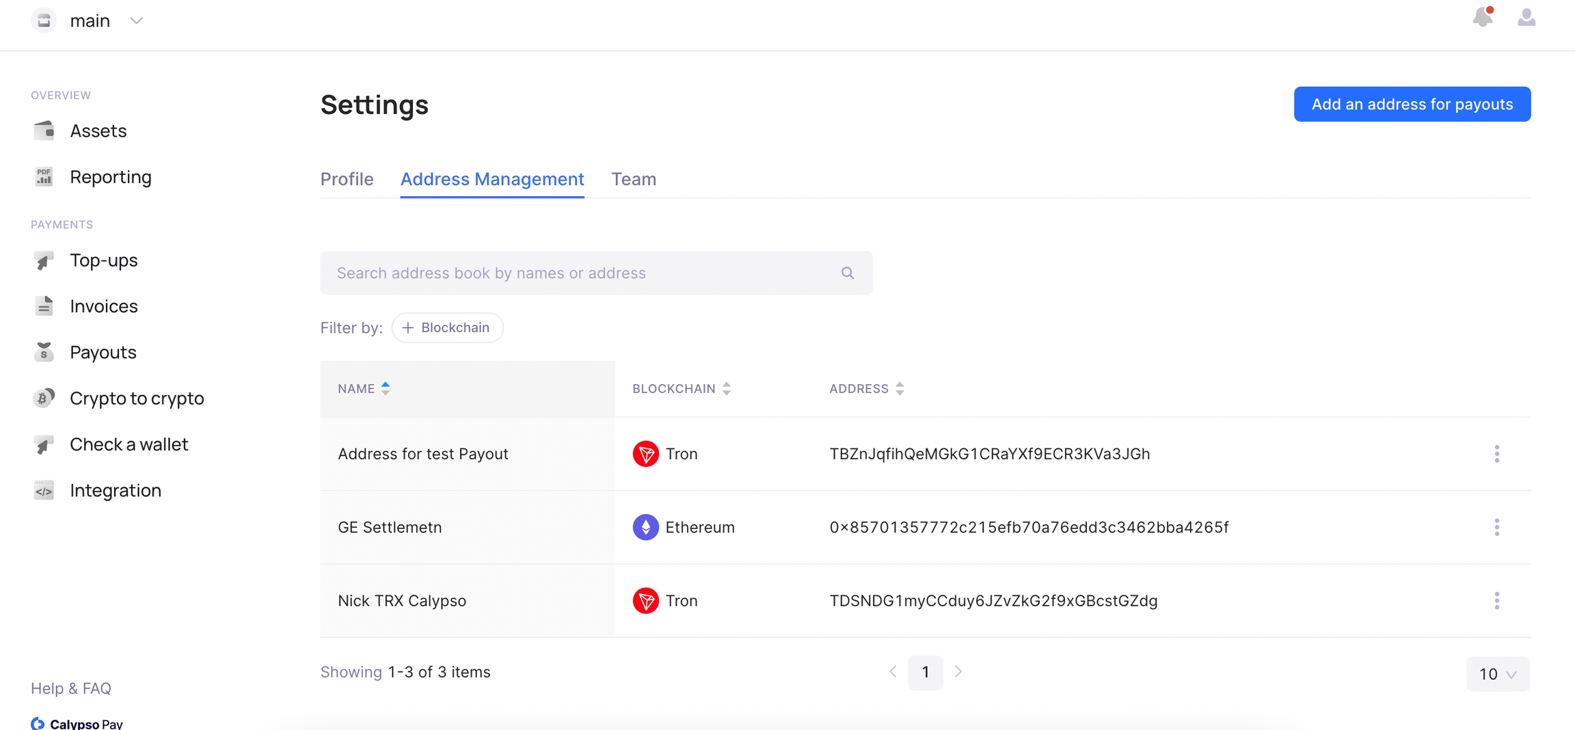Open the Help & FAQ link
1575x730 pixels.
71,688
